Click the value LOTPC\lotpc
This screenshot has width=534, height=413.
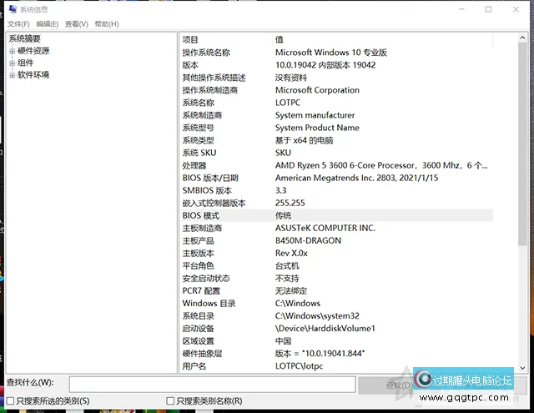pos(299,366)
